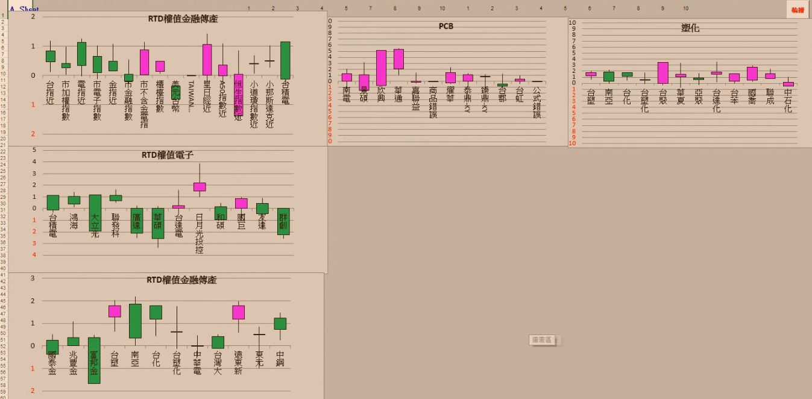
Task: Select the green 群創 candlestick bar
Action: (x=283, y=221)
